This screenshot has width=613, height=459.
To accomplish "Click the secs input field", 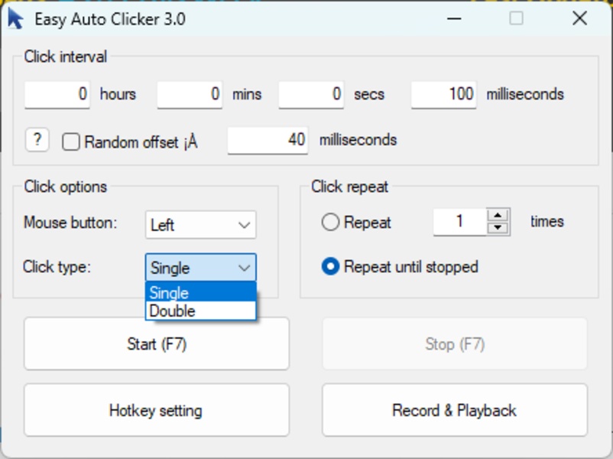I will [310, 95].
